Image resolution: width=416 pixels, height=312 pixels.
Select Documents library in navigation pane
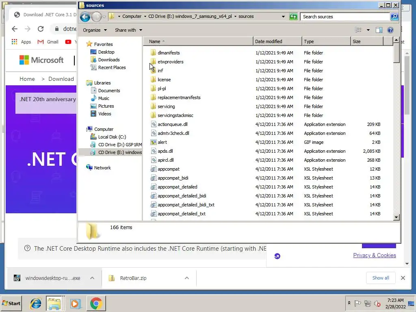pos(109,91)
